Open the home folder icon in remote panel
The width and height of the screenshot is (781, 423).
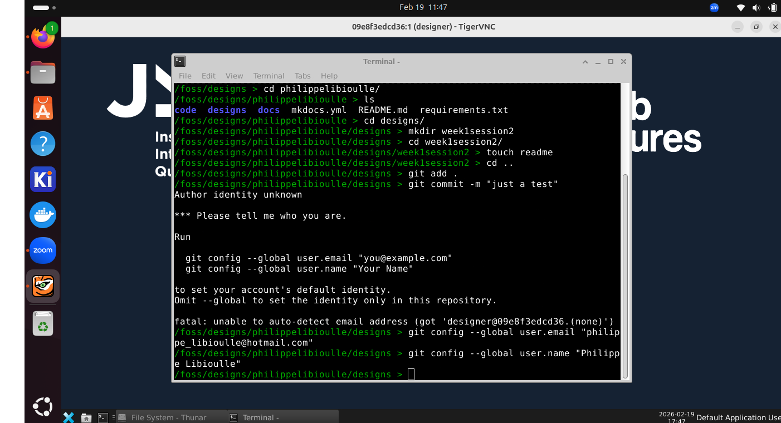pos(86,417)
